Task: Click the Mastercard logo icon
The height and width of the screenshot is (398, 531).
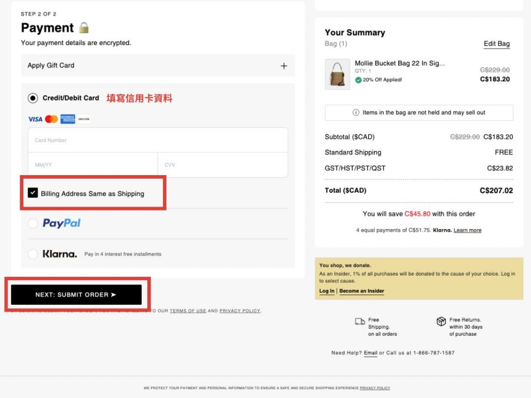Action: click(x=51, y=119)
